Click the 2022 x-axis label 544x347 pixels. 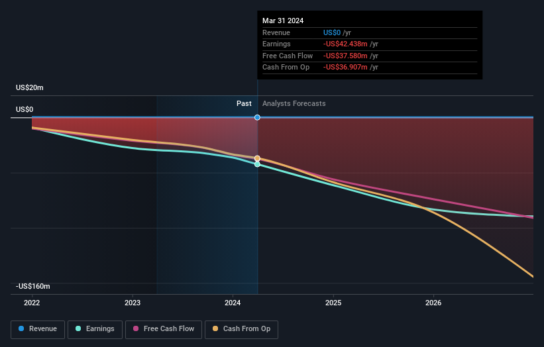(32, 303)
